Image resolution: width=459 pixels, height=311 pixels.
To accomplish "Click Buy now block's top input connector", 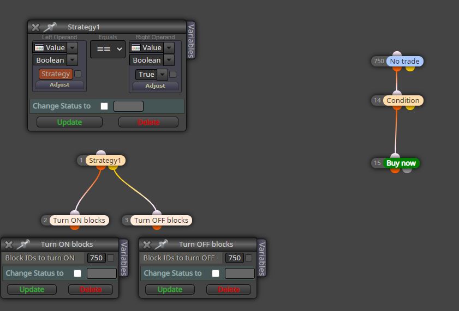I will coord(395,155).
